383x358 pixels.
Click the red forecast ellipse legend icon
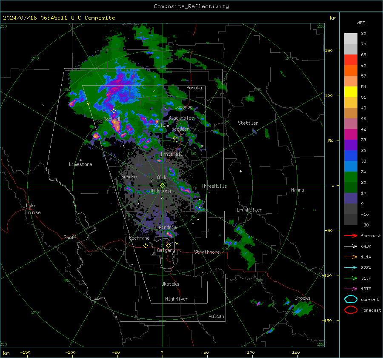coord(351,310)
